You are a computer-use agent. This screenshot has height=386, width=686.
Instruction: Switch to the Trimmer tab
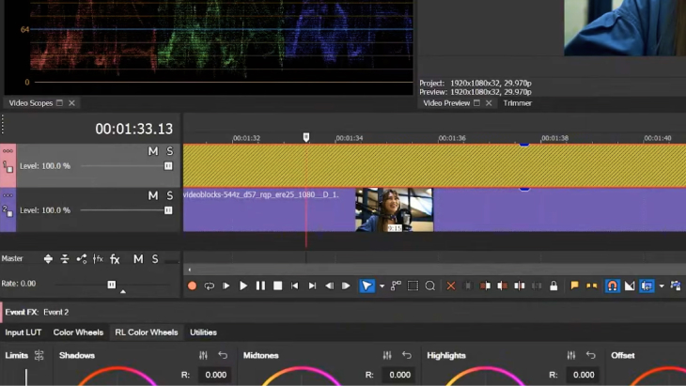point(518,103)
